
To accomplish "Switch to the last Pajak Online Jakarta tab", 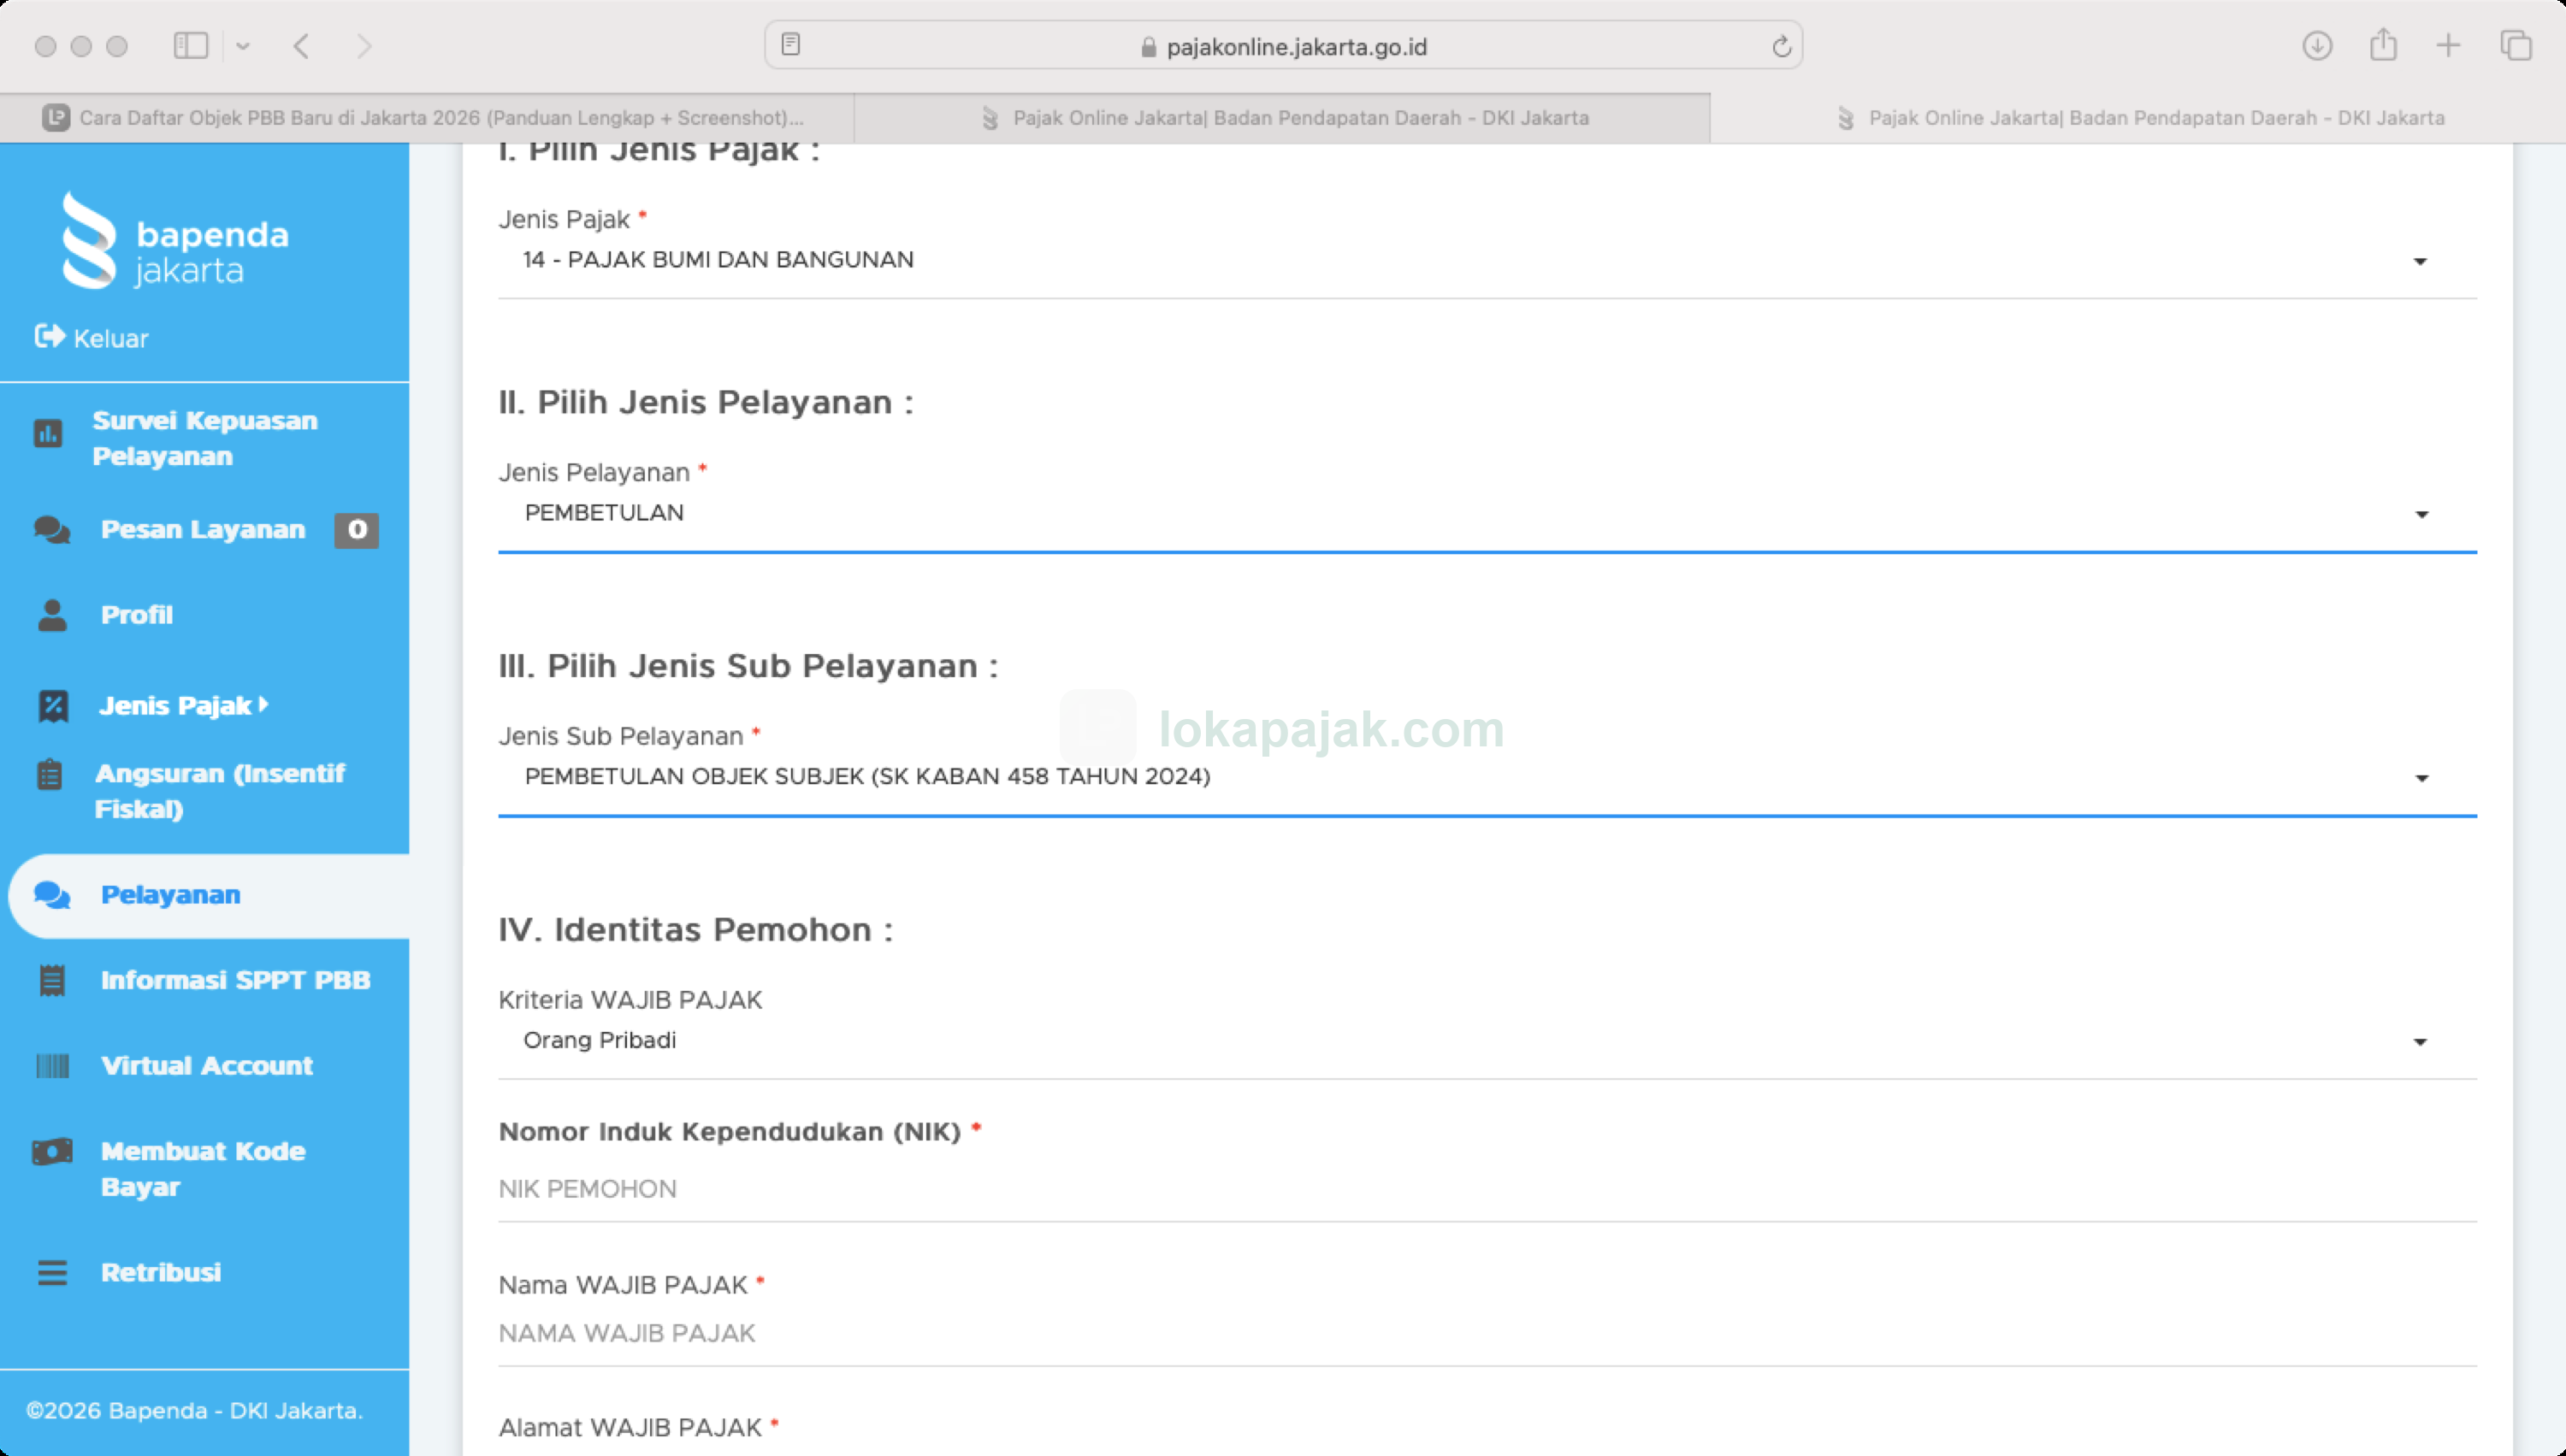I will [x=2139, y=118].
